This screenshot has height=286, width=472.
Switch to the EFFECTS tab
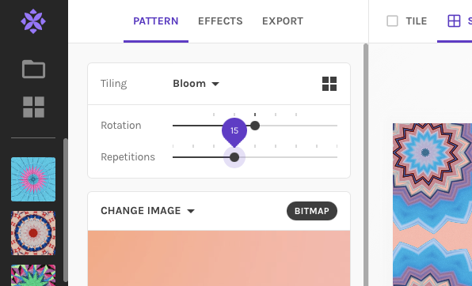pos(220,21)
